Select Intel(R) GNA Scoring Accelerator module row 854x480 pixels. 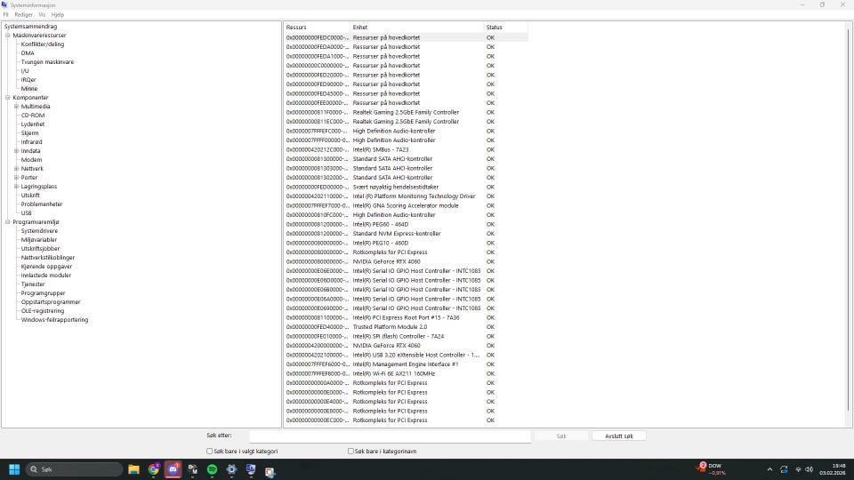[x=406, y=205]
